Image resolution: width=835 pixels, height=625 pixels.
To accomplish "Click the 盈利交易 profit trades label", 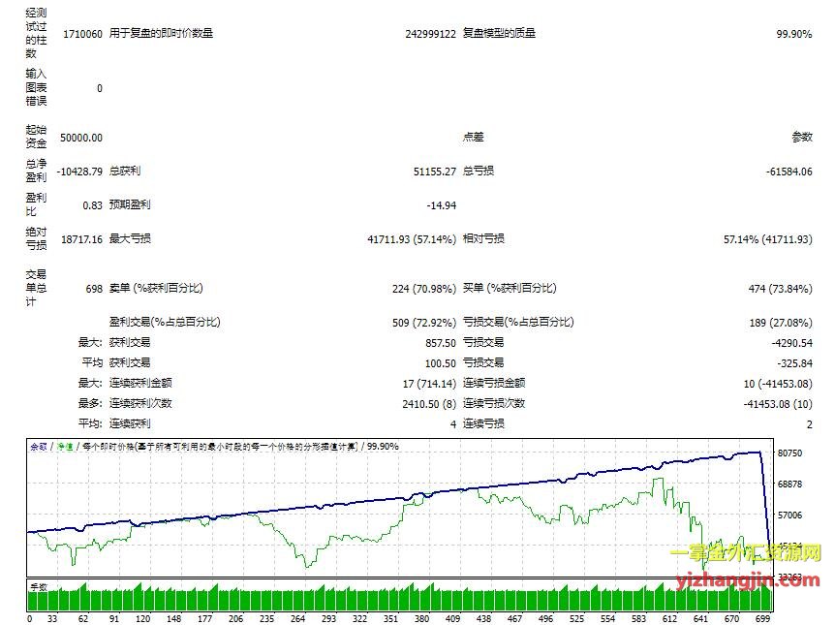I will [165, 322].
